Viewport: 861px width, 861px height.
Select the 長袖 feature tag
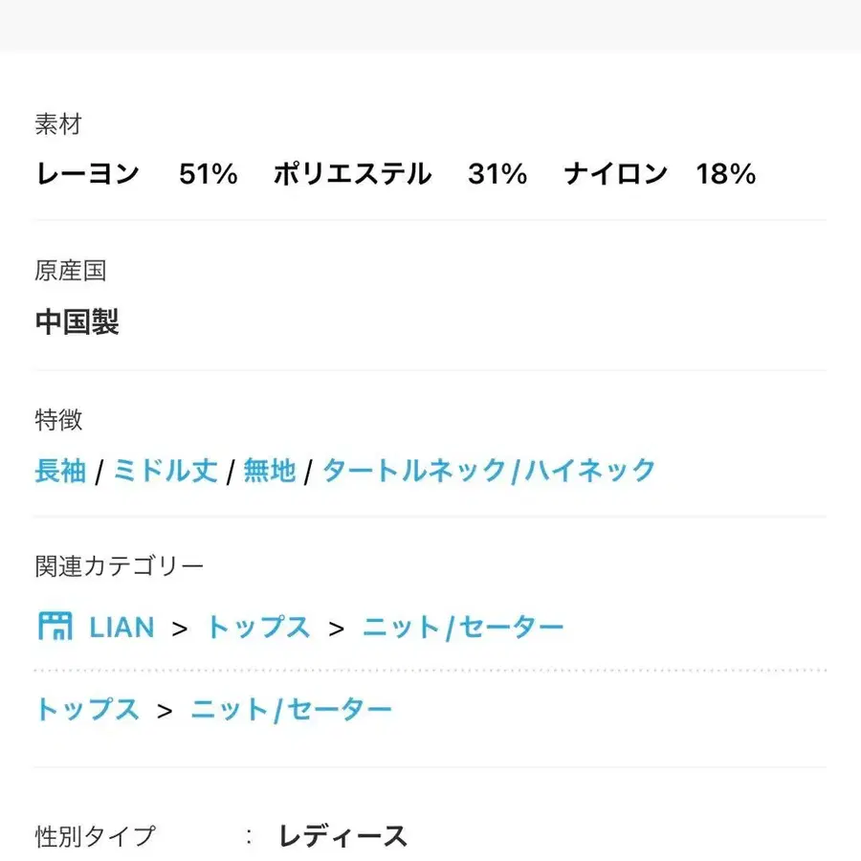pyautogui.click(x=59, y=470)
